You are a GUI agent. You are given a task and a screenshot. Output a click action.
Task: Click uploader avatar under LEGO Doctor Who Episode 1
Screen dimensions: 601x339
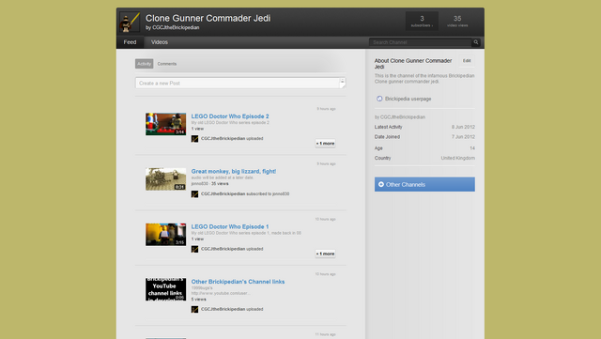pyautogui.click(x=194, y=249)
